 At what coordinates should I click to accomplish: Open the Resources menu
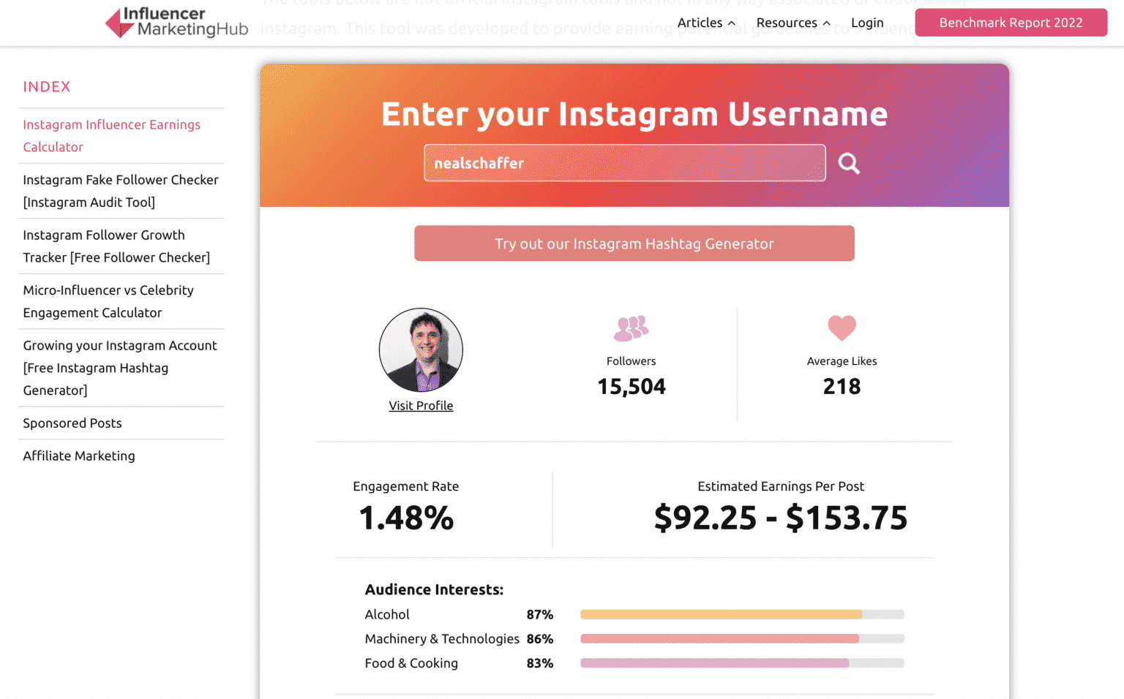point(787,23)
